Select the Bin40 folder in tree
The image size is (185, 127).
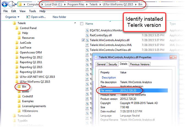click(x=25, y=91)
